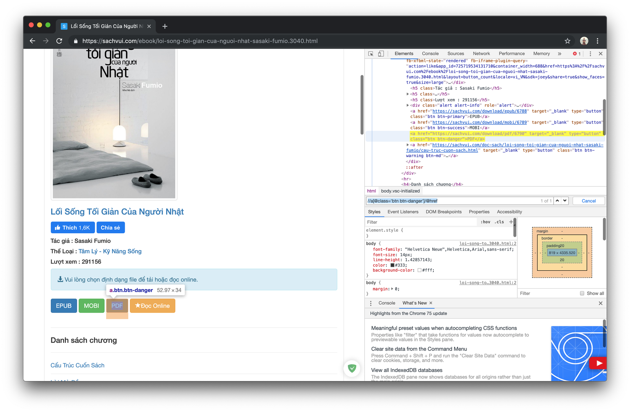Reload the page with the refresh icon
The height and width of the screenshot is (412, 630).
[x=59, y=41]
